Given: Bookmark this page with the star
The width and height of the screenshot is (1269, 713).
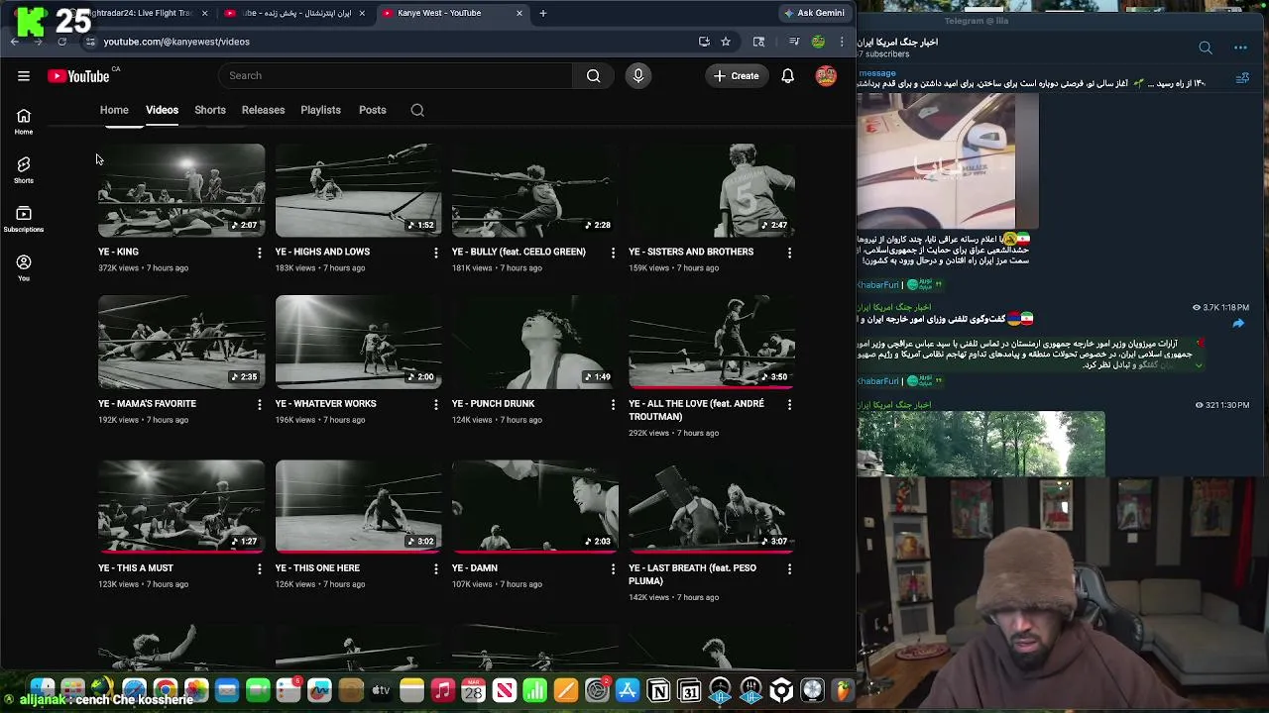Looking at the screenshot, I should point(726,42).
